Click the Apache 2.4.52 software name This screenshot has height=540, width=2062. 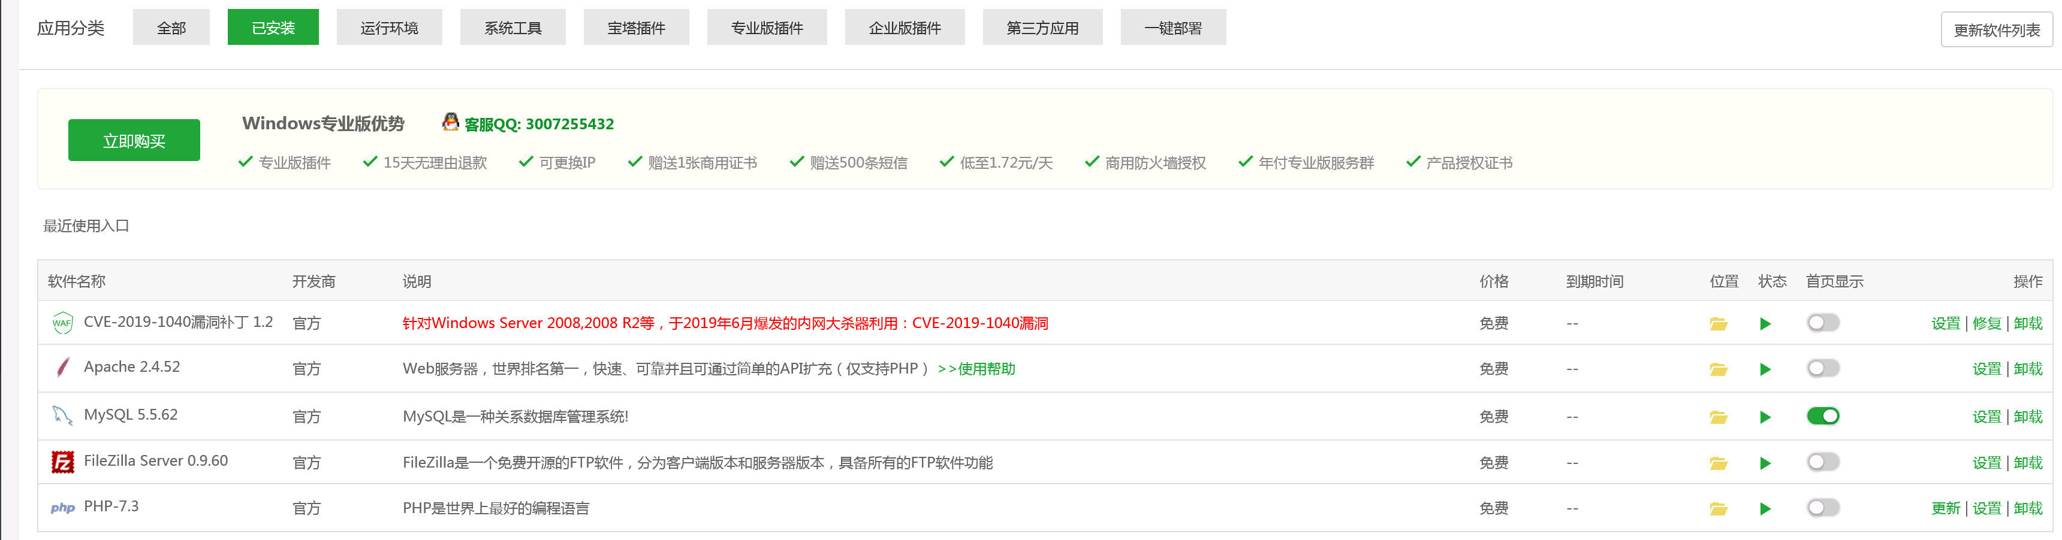[132, 366]
